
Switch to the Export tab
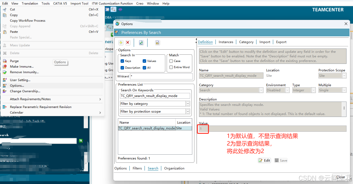tap(281, 42)
